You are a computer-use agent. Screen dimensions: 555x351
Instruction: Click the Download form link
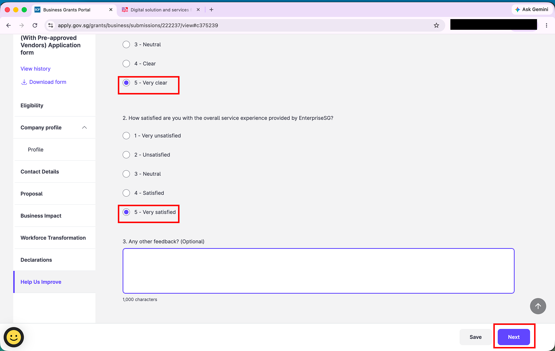pyautogui.click(x=48, y=82)
